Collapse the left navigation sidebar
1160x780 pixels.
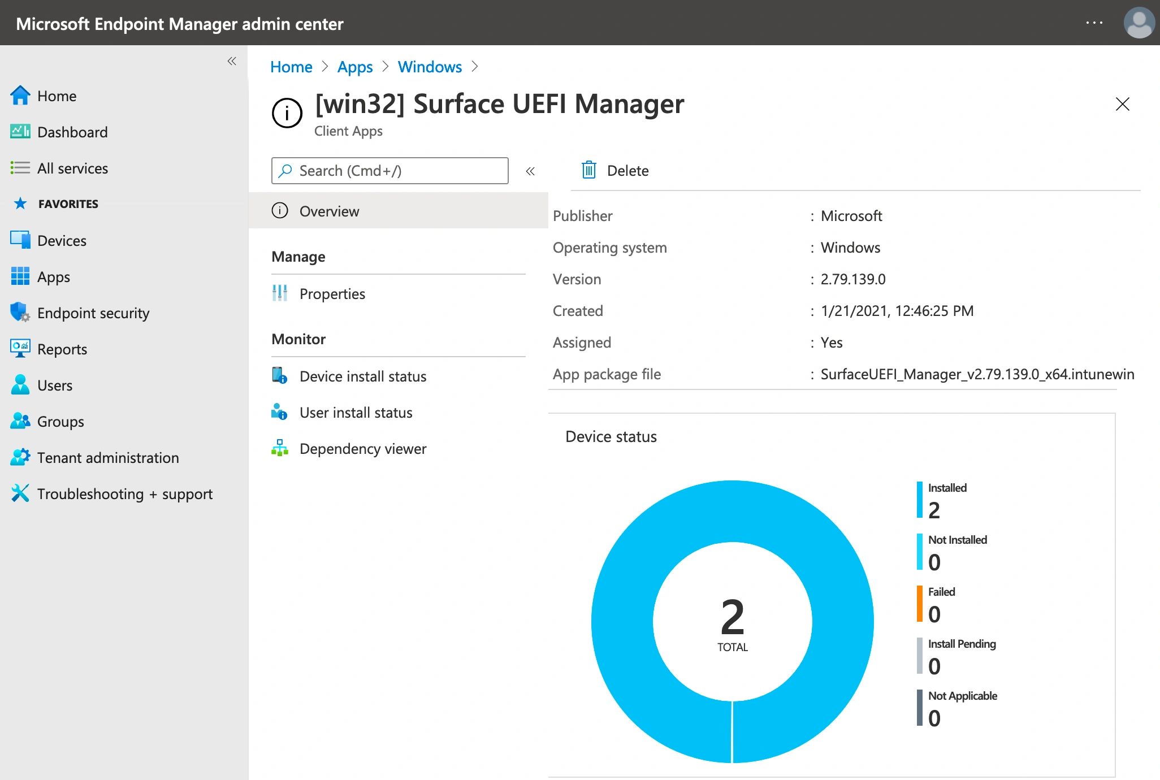(232, 61)
